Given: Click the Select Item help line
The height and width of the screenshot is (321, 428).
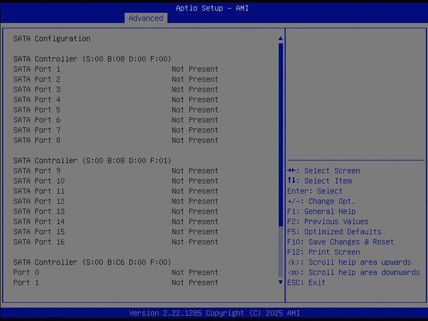Looking at the screenshot, I should point(320,181).
